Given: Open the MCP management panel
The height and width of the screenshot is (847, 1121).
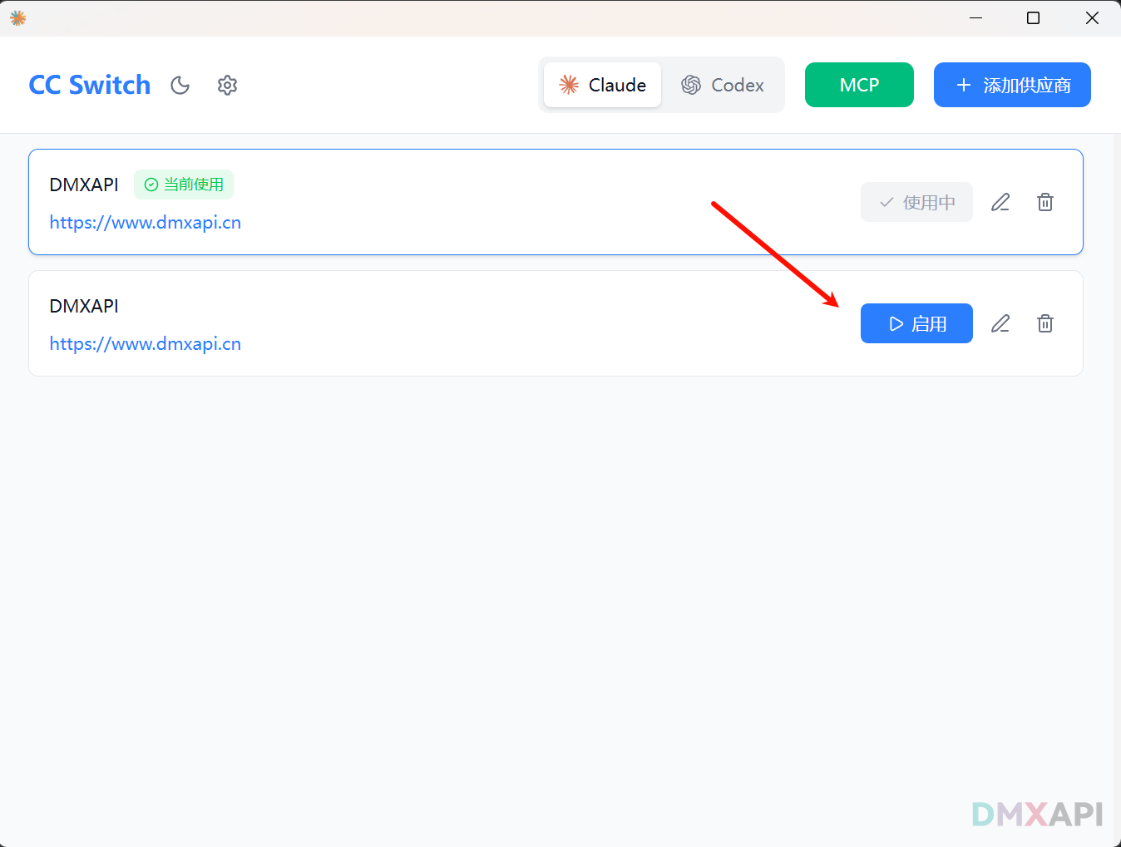Looking at the screenshot, I should 859,85.
